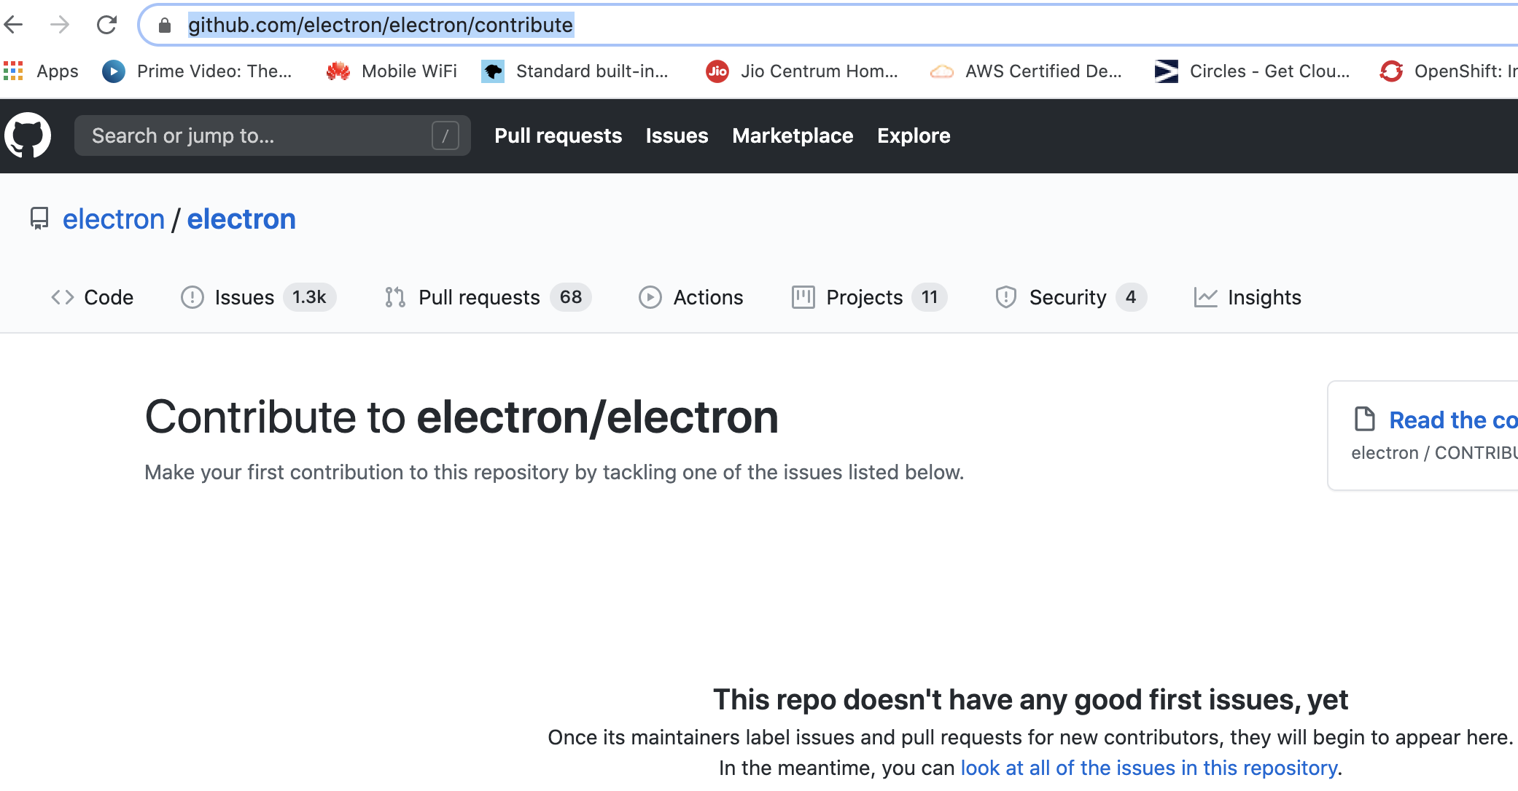
Task: View site security lock icon
Action: (x=165, y=25)
